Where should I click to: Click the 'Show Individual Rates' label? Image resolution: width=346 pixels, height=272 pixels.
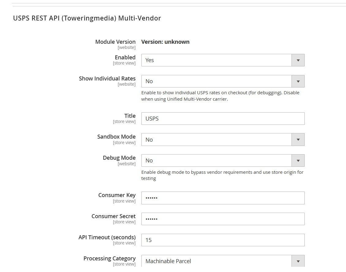point(107,78)
